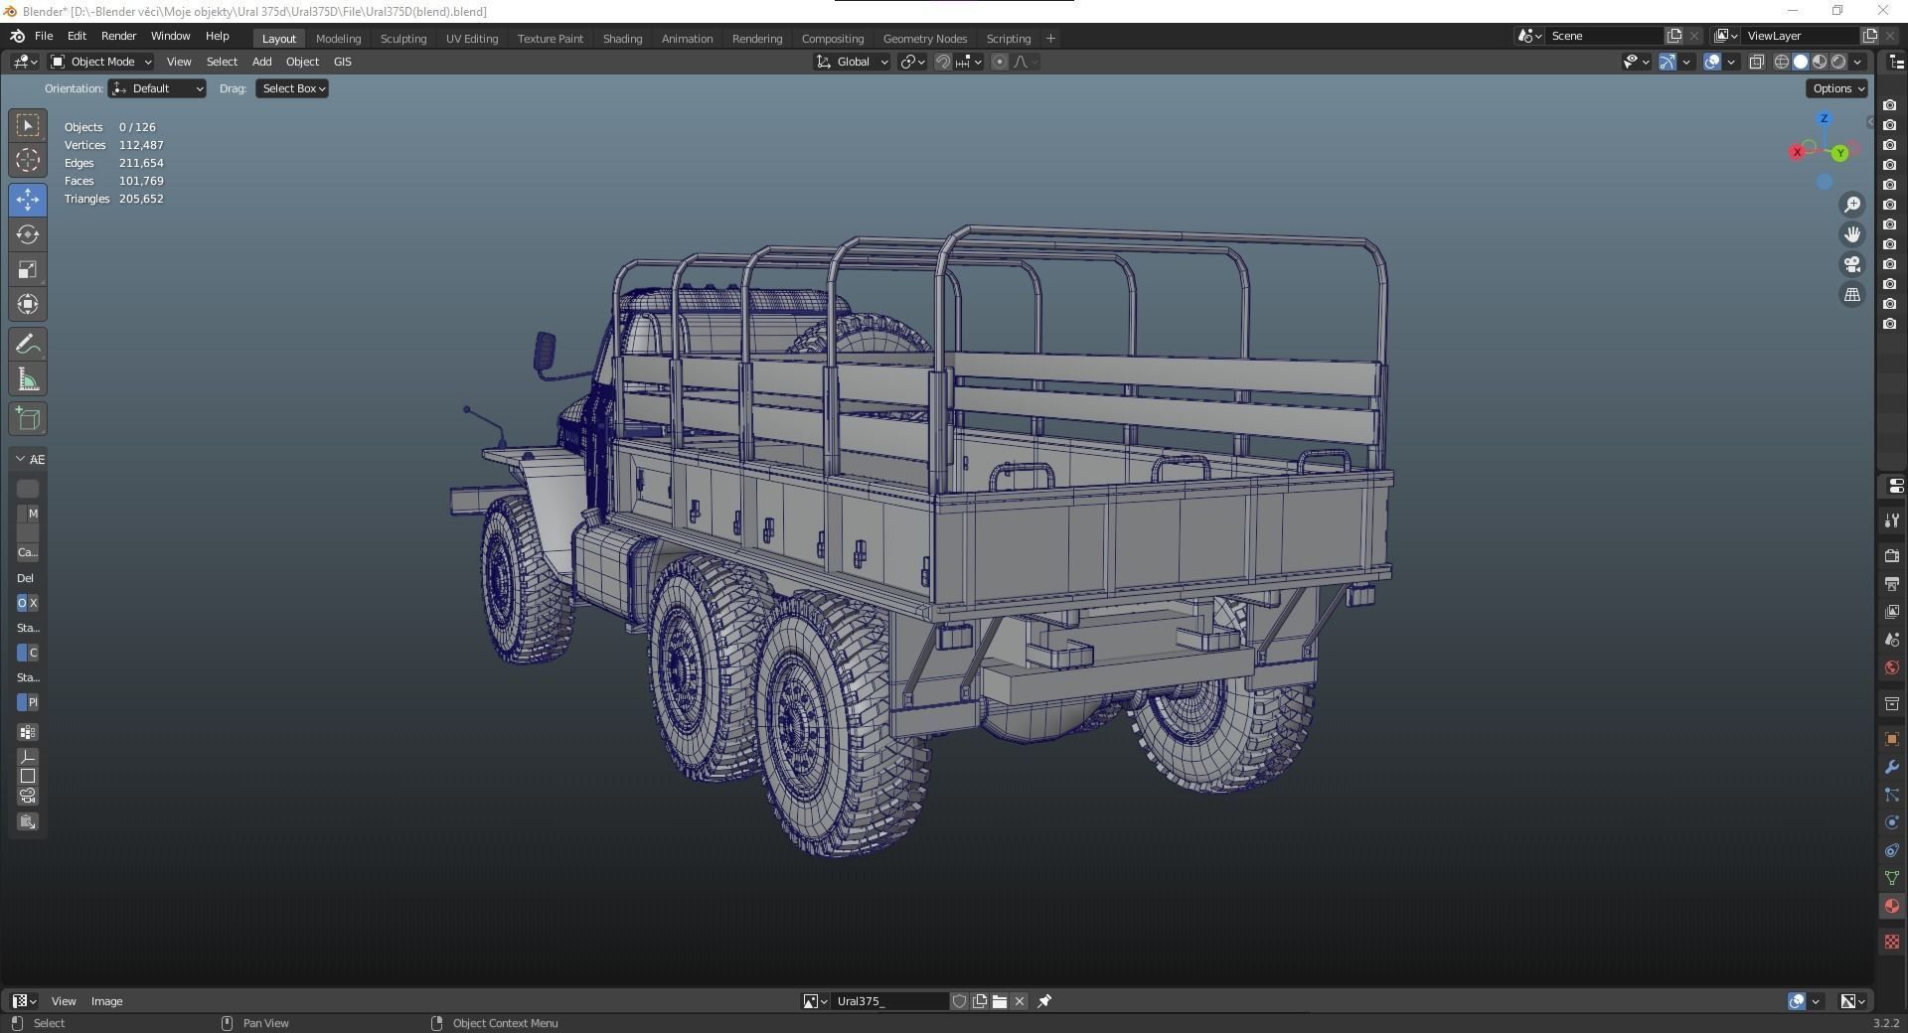Click the Scene name field
1908x1033 pixels.
[1605, 36]
